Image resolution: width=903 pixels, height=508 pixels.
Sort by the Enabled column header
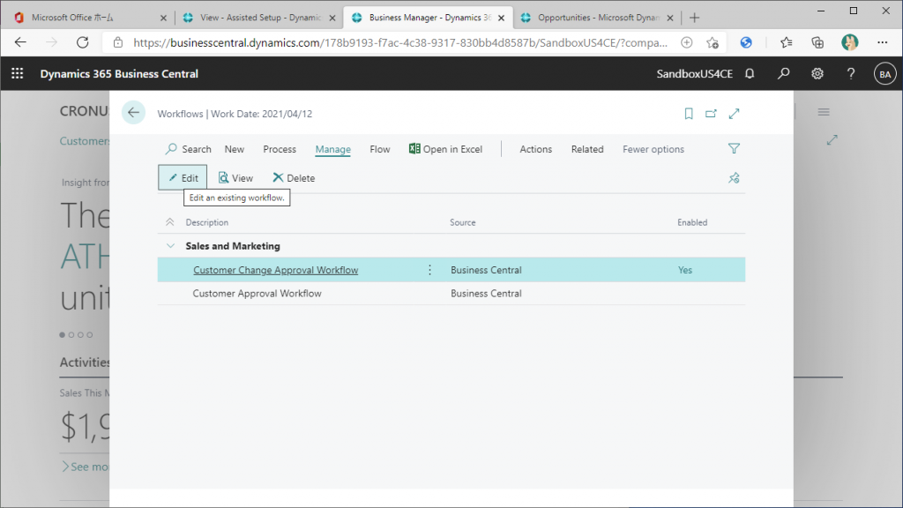[692, 222]
